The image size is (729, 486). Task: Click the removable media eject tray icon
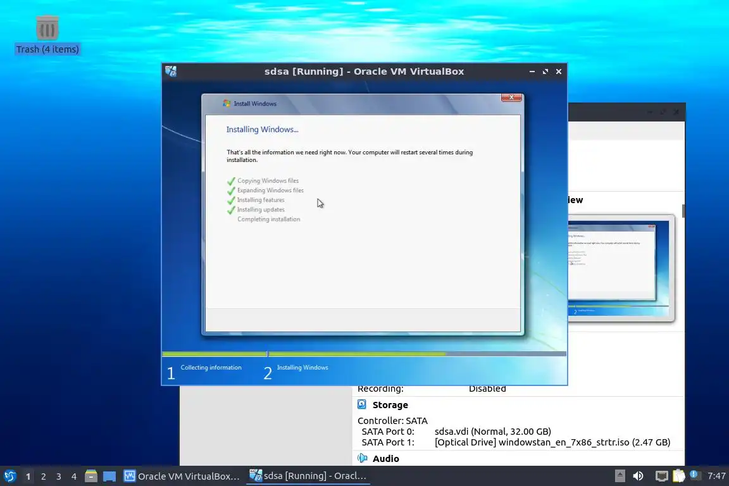coord(620,476)
